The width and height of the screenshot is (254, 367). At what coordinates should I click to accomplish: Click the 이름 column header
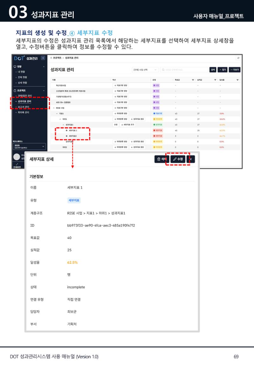pyautogui.click(x=54, y=80)
